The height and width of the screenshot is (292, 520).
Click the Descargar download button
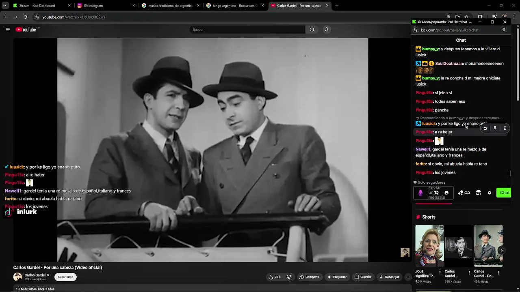(x=389, y=277)
